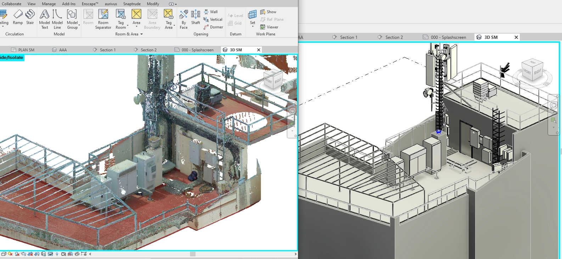This screenshot has width=562, height=259.
Task: Expand the Room & Area panel dropdown
Action: click(141, 34)
